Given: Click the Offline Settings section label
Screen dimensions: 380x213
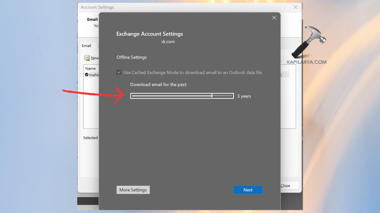Looking at the screenshot, I should 131,57.
